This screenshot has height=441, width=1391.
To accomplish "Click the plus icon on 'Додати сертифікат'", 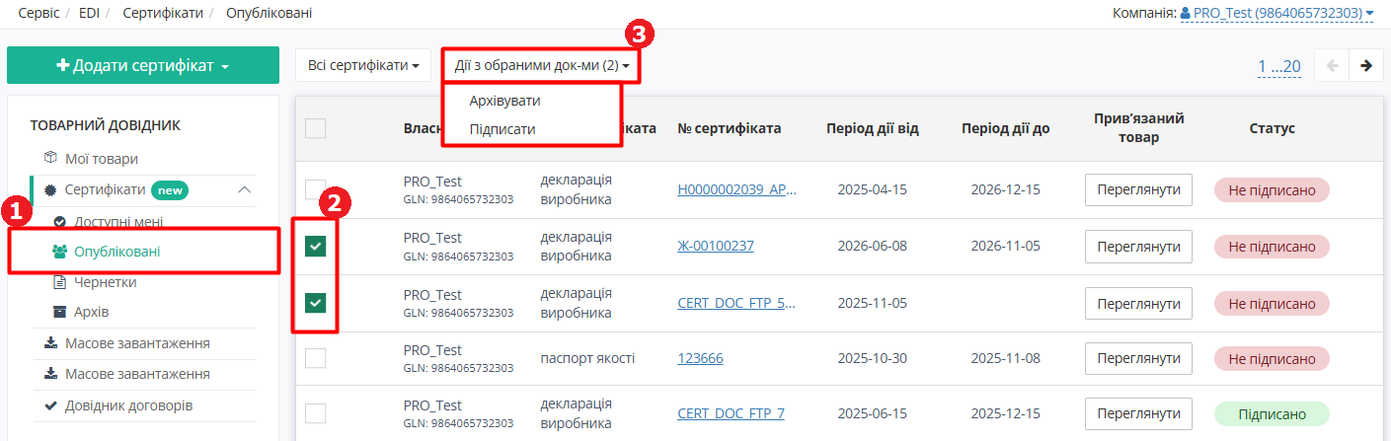I will point(63,65).
